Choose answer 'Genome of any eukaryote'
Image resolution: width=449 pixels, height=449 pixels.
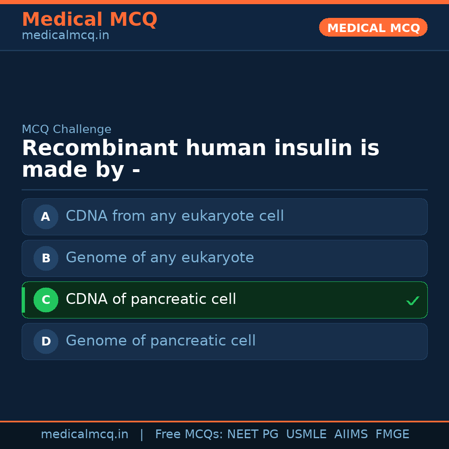(160, 258)
